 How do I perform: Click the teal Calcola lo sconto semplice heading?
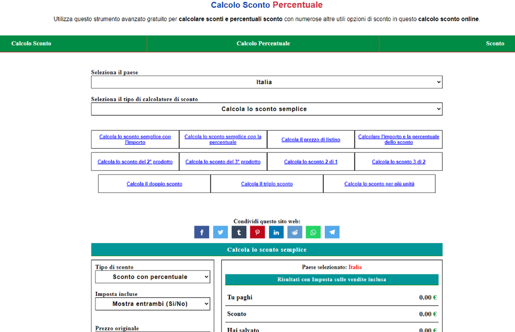267,250
